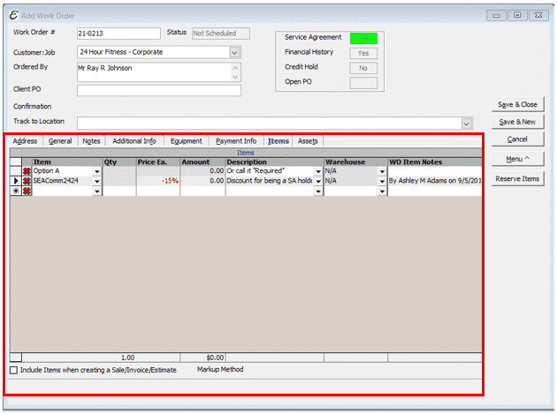
Task: Click the WO Item Notes column header
Action: click(x=435, y=162)
